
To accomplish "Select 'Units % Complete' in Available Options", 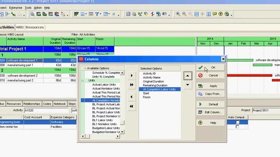I will 103,77.
